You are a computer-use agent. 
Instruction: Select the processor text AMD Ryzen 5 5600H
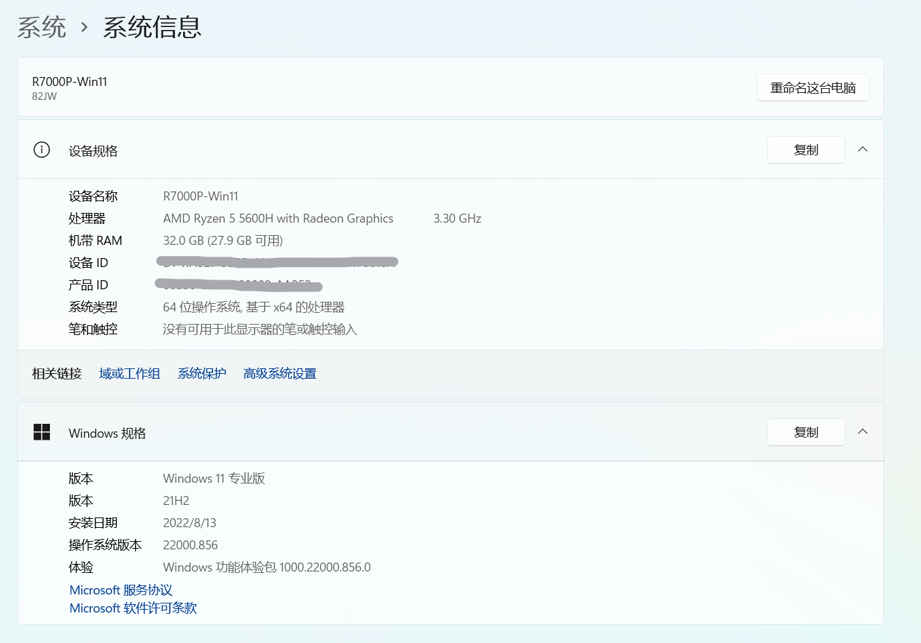pyautogui.click(x=277, y=218)
